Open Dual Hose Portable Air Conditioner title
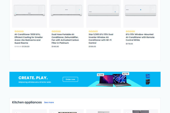 [65, 39]
